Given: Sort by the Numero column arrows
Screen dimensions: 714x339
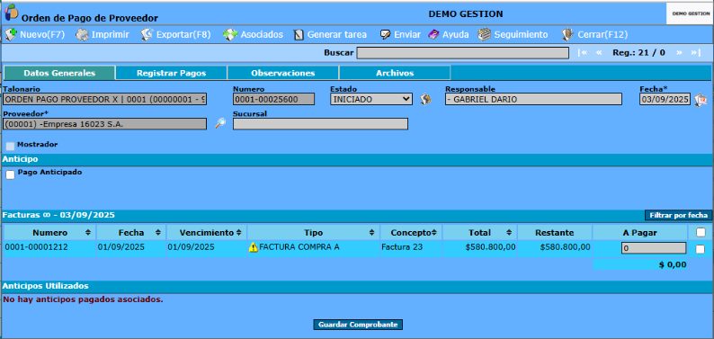Looking at the screenshot, I should [x=88, y=233].
